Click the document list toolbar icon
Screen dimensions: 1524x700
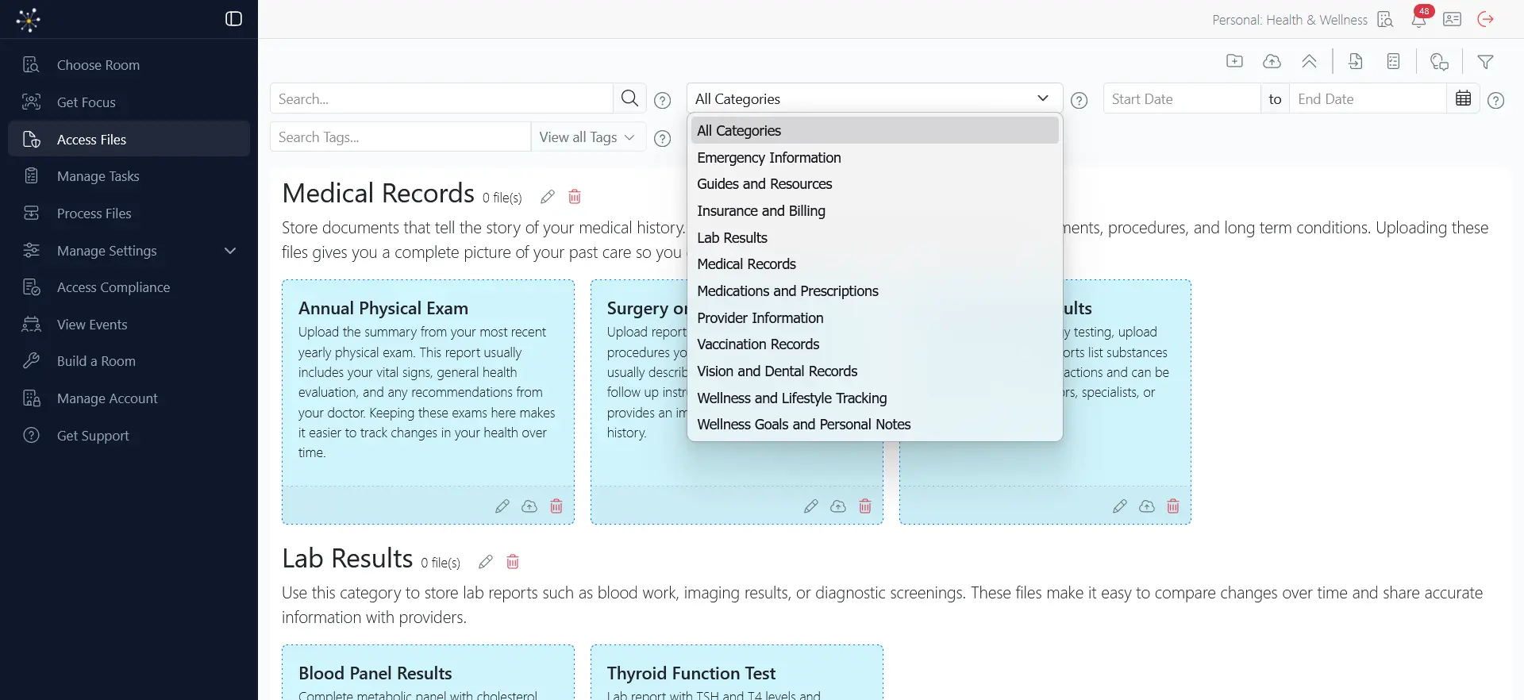pyautogui.click(x=1393, y=61)
